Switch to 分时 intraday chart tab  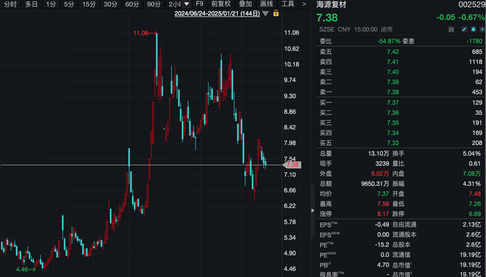coord(10,4)
